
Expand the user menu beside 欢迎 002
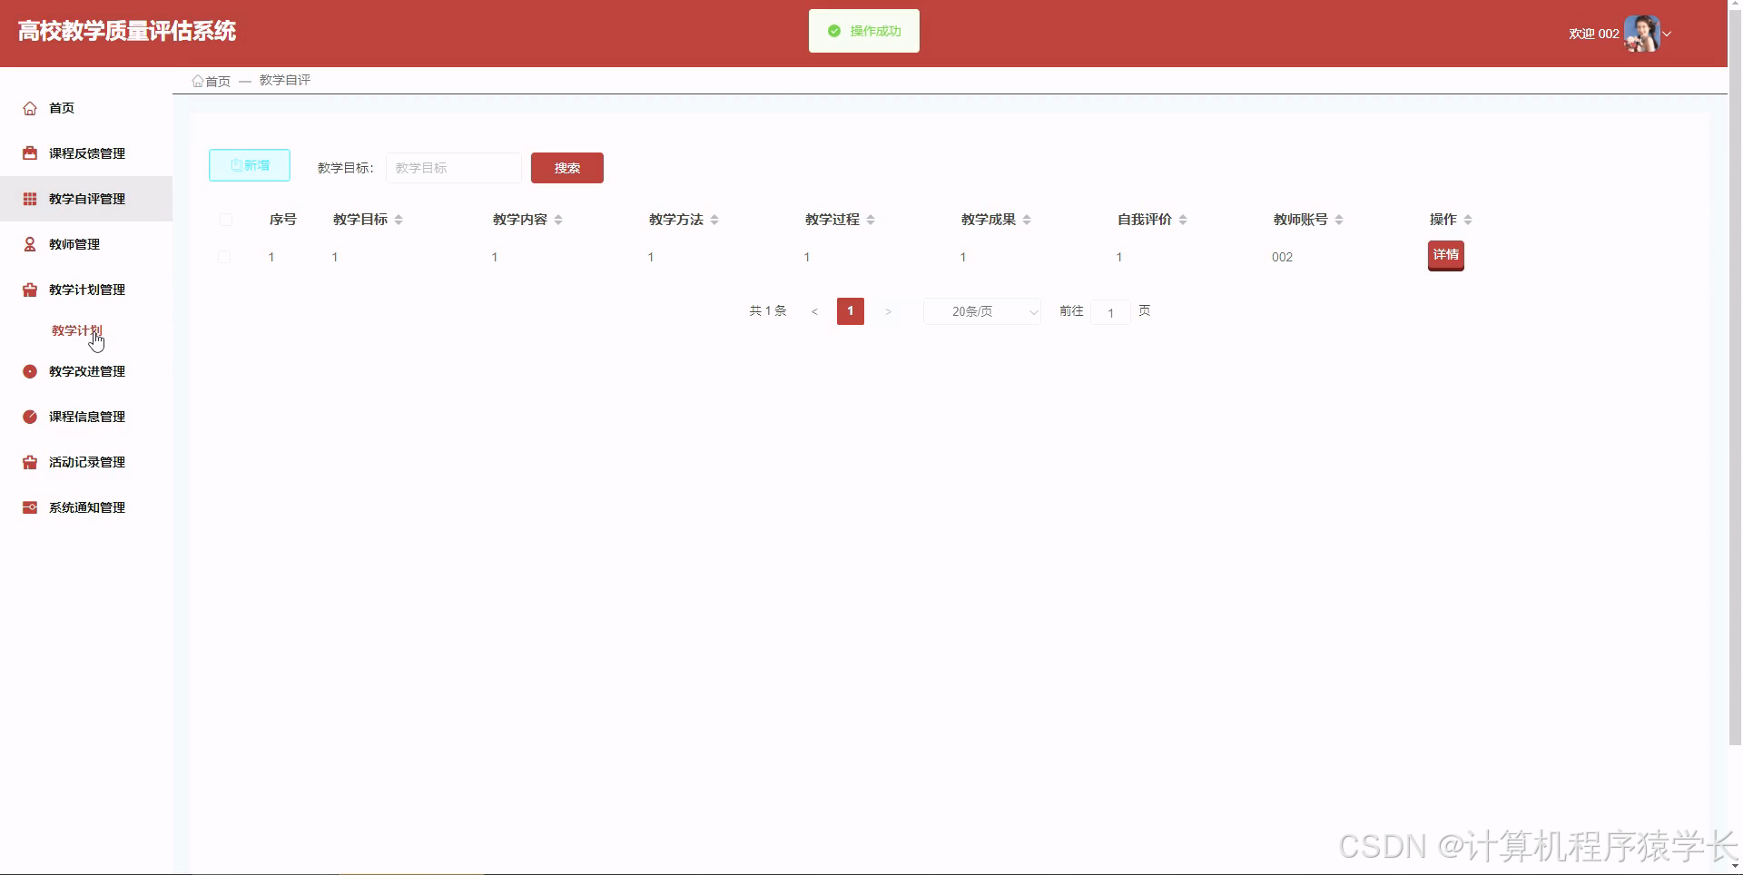(1668, 34)
